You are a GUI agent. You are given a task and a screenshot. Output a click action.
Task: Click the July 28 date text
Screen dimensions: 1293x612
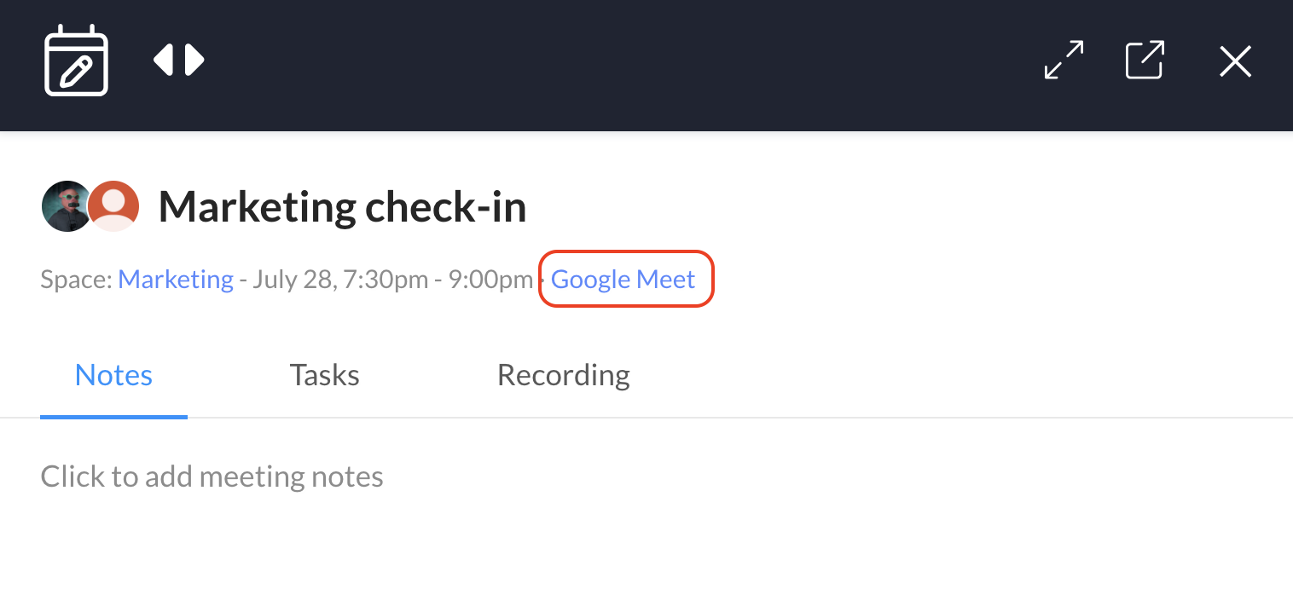pyautogui.click(x=290, y=280)
